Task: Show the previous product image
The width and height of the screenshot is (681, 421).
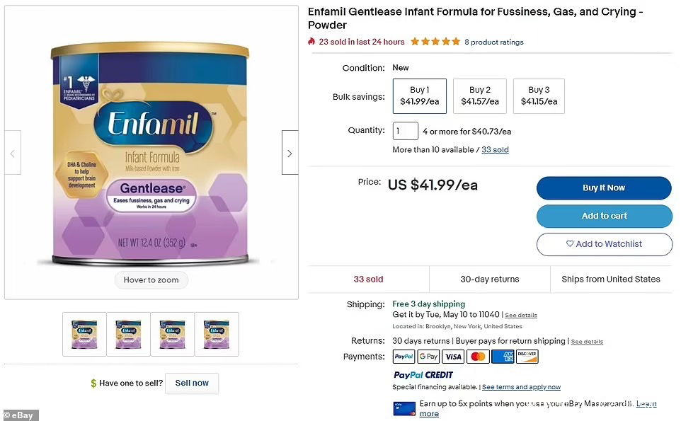Action: 13,153
